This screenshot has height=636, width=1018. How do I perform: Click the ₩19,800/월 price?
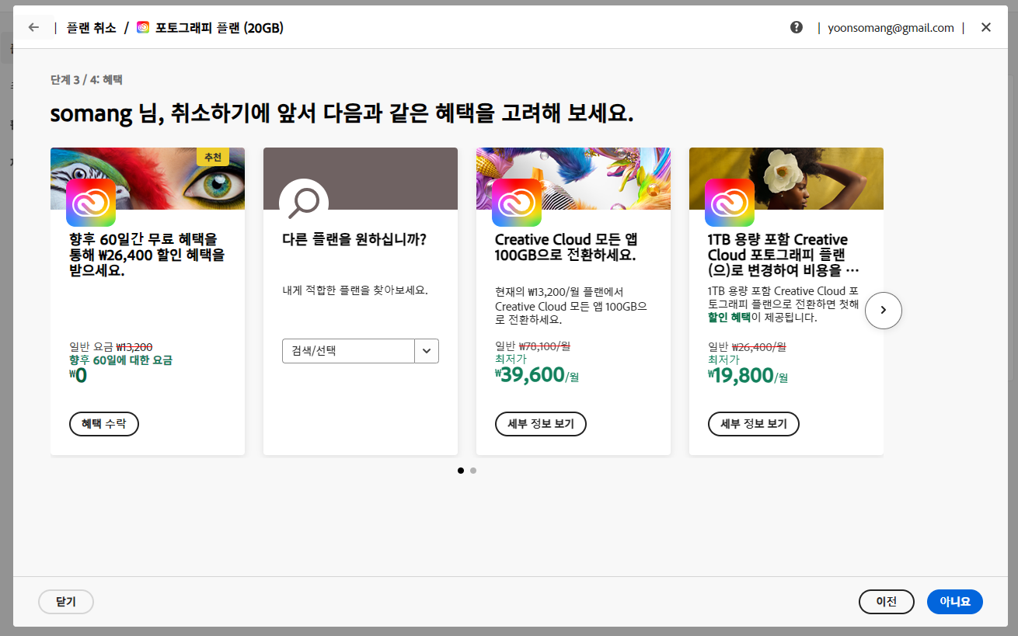tap(750, 376)
